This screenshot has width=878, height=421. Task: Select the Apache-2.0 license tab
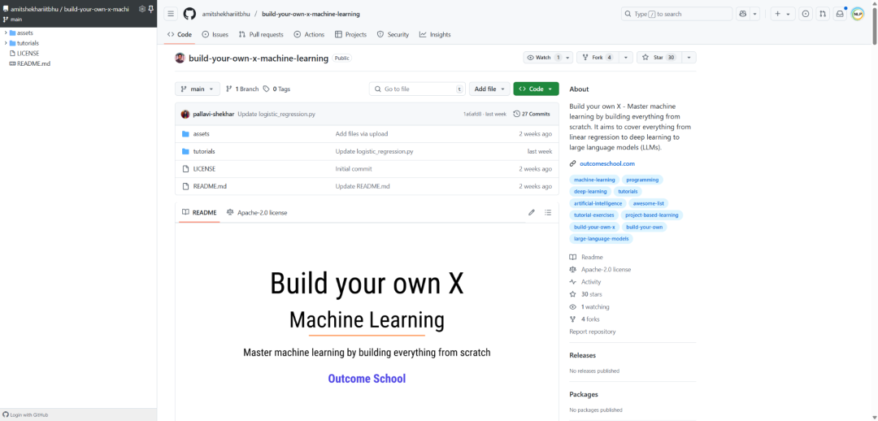(257, 213)
